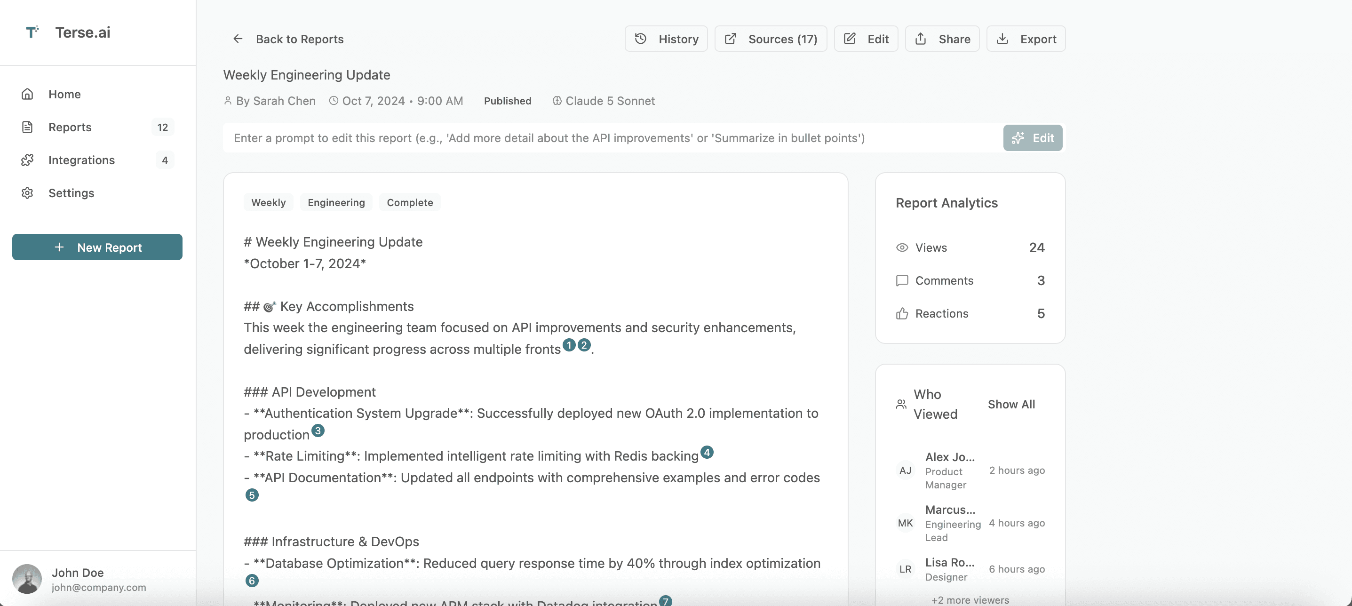Image resolution: width=1352 pixels, height=606 pixels.
Task: Click the AI sparkle Edit button
Action: pos(1033,138)
